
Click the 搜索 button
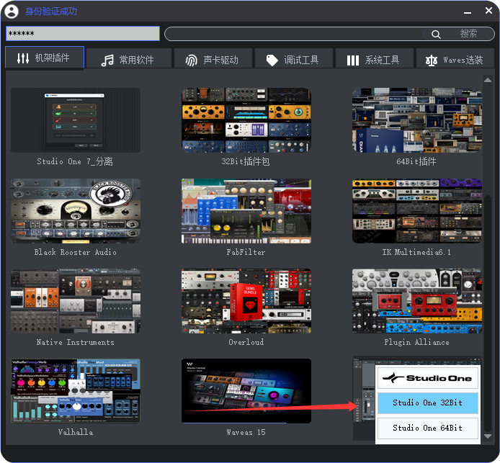(x=468, y=33)
